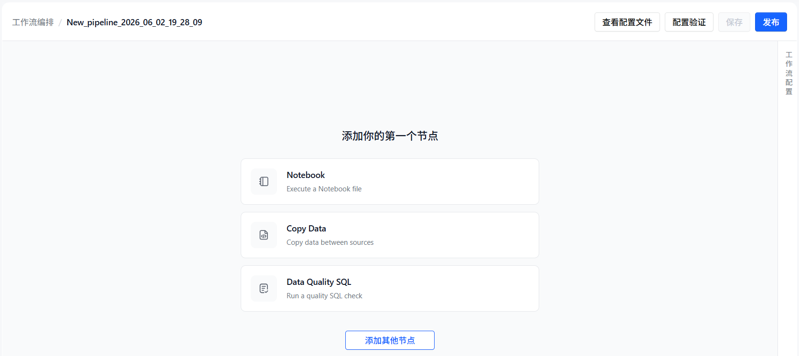This screenshot has height=356, width=799.
Task: Click the 'Copy Data' title text
Action: [306, 229]
